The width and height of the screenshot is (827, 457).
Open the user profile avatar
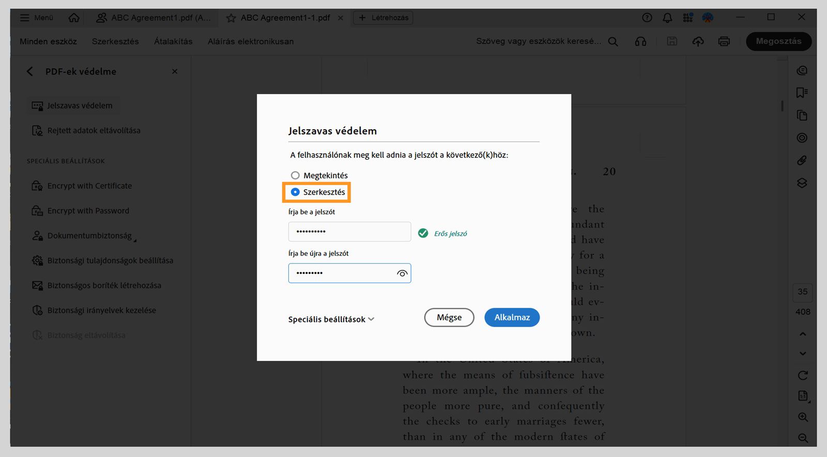(708, 18)
